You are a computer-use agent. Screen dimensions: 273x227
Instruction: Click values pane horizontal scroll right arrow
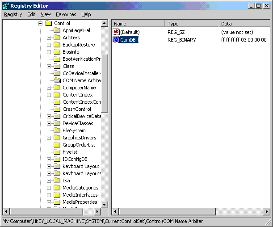(266, 211)
